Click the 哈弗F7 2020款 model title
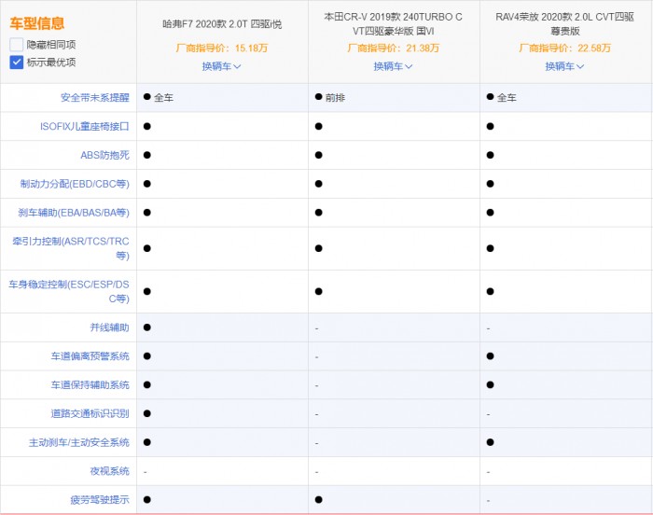653x515 pixels. pos(222,24)
